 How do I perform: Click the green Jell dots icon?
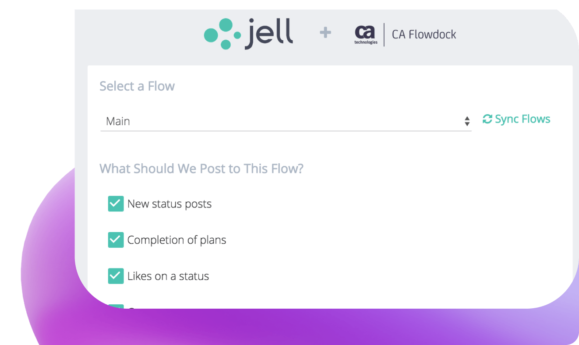tap(222, 34)
